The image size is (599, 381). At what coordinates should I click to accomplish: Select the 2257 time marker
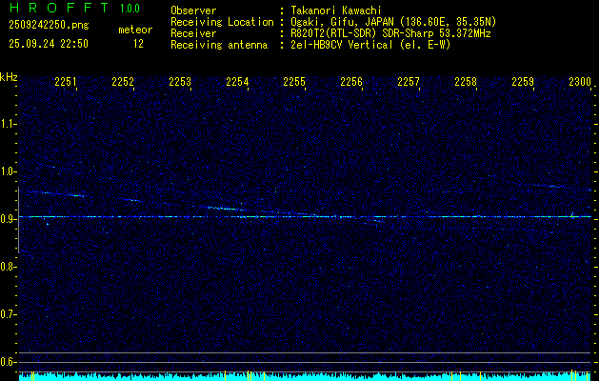click(x=409, y=83)
